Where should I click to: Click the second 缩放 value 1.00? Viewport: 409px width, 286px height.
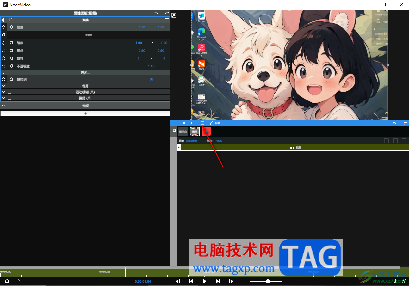[x=164, y=43]
